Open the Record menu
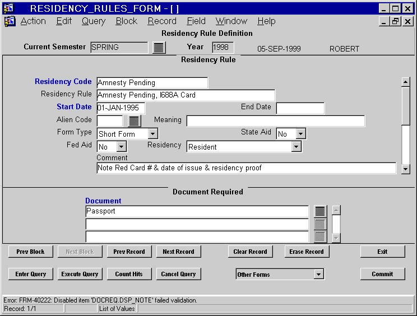 pyautogui.click(x=162, y=21)
